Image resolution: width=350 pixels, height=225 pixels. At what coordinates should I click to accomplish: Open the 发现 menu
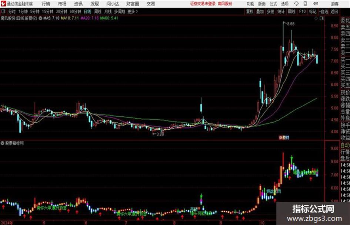click(x=95, y=4)
